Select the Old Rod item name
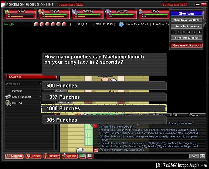This screenshot has width=209, height=169. [17, 103]
